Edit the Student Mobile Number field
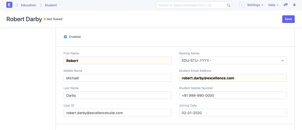This screenshot has width=302, height=130. [233, 95]
